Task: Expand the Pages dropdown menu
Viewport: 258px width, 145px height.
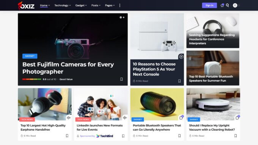Action: (110, 5)
